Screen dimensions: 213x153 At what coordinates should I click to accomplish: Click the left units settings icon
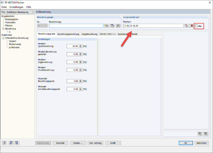[200, 134]
